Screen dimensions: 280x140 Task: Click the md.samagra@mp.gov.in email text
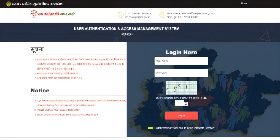click(x=137, y=17)
